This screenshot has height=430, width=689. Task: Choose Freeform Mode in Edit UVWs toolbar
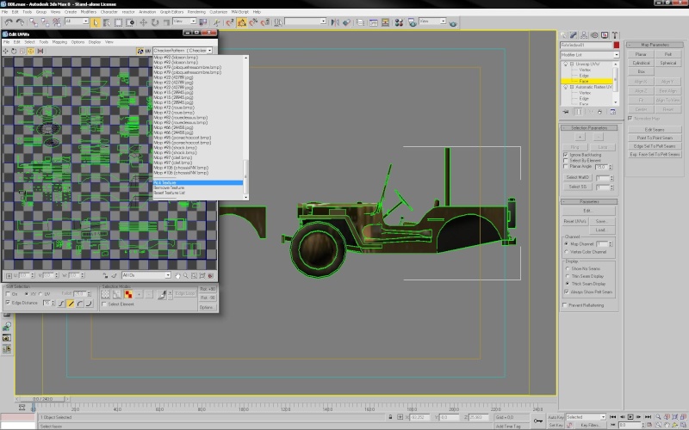31,51
